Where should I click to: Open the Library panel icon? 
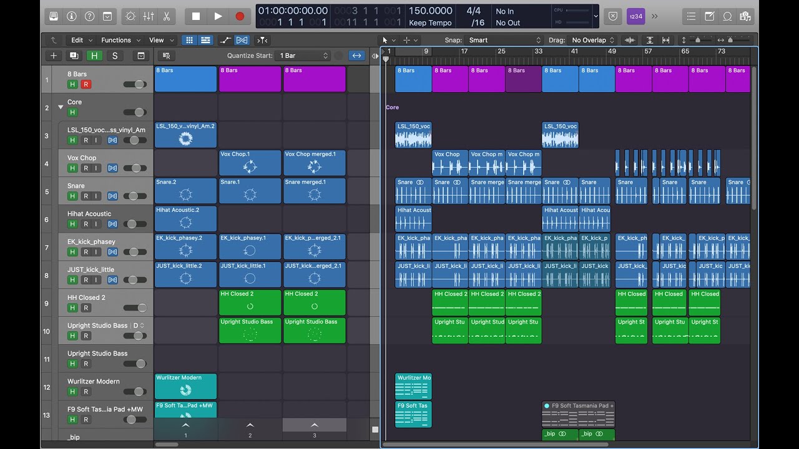pyautogui.click(x=54, y=16)
